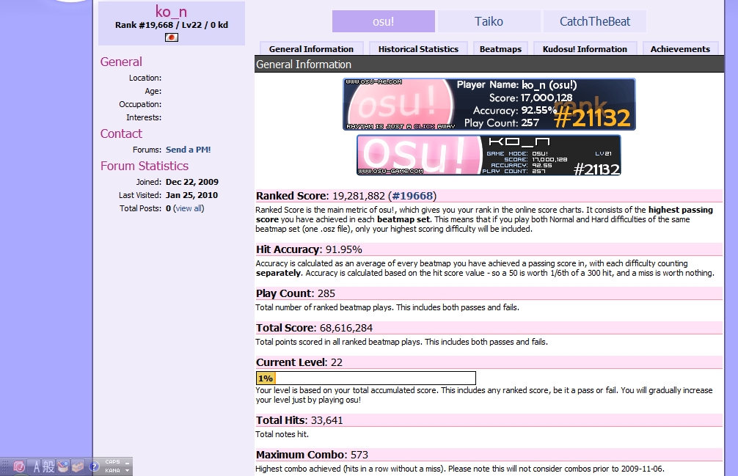Click the 'Hit Accuracy: 91.95%' heading
The width and height of the screenshot is (738, 476).
[309, 249]
